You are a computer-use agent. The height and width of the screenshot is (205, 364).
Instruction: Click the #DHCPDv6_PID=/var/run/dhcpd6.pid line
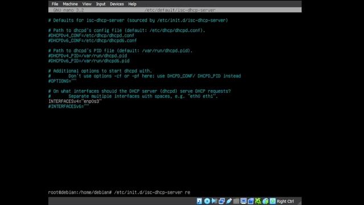[x=89, y=61]
